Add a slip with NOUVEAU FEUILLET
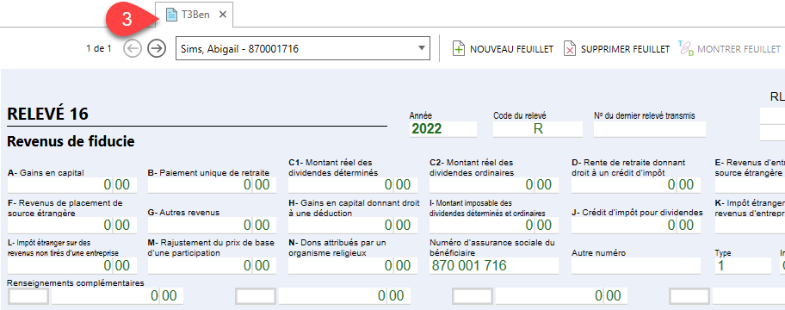 [504, 49]
